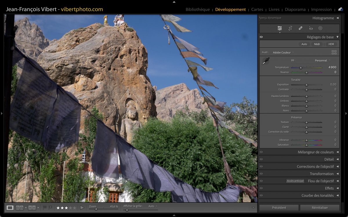This screenshot has width=348, height=217.
Task: Switch to Loupe view in bottom toolbar
Action: click(10, 208)
